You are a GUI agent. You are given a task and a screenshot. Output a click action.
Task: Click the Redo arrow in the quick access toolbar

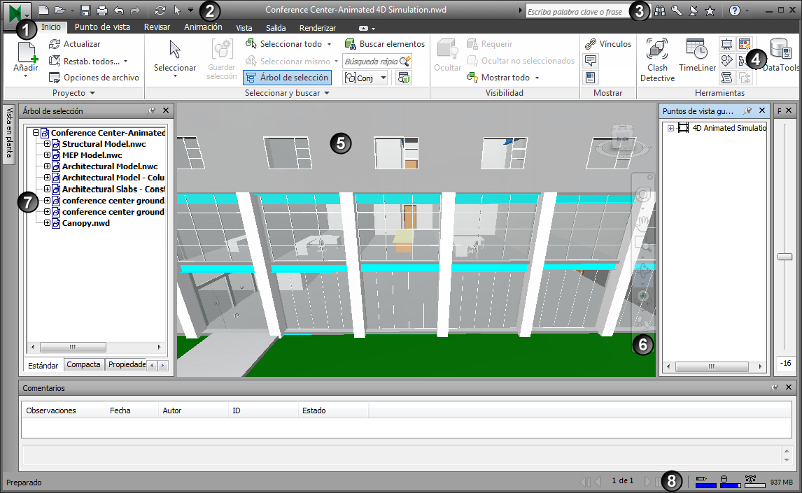[x=135, y=10]
